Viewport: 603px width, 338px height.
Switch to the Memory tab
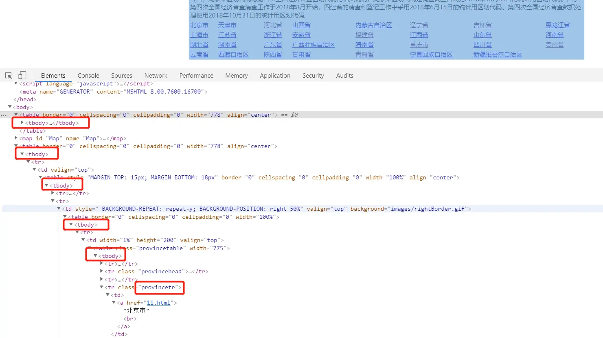[237, 76]
